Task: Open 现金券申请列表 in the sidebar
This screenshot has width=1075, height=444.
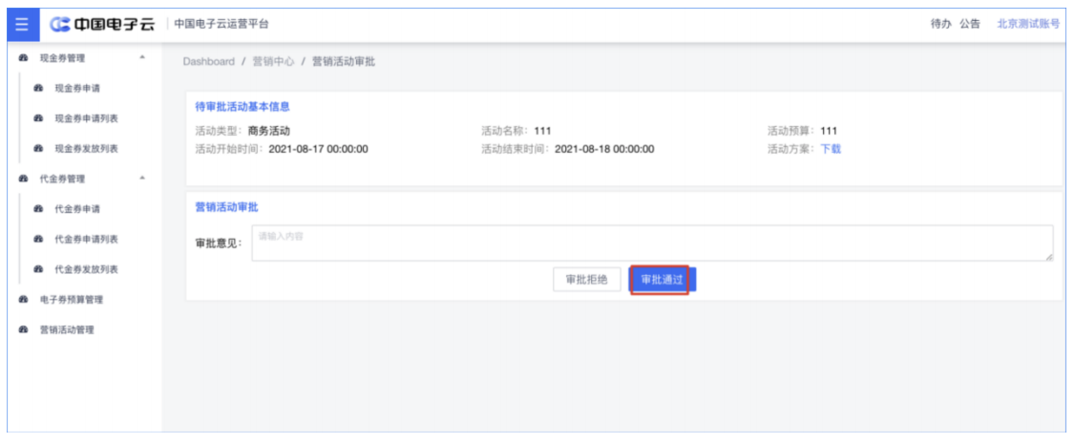Action: 84,118
